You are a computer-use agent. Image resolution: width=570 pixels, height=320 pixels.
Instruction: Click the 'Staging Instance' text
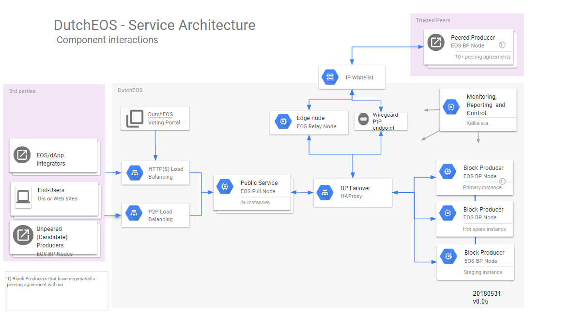tap(483, 272)
